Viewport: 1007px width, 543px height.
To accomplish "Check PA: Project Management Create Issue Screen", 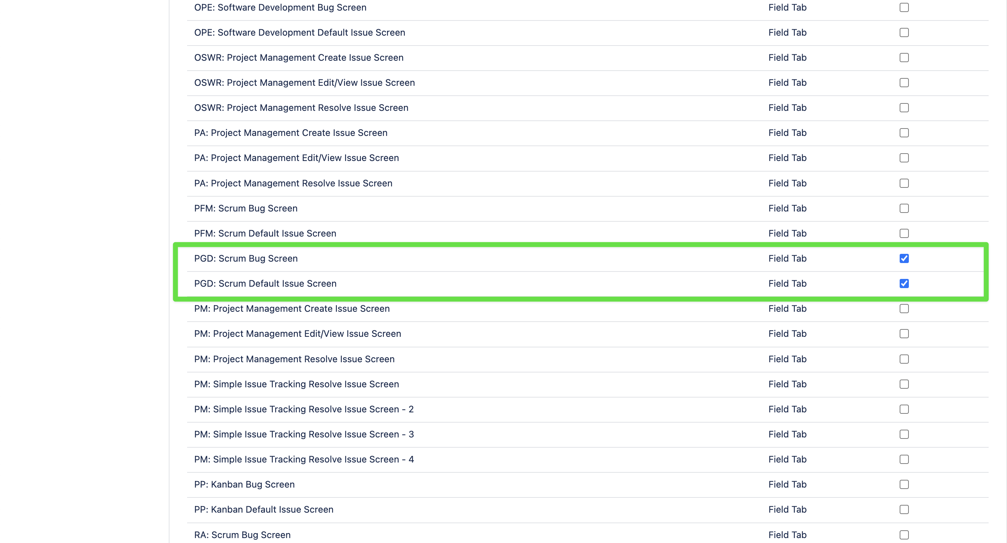I will pos(904,133).
